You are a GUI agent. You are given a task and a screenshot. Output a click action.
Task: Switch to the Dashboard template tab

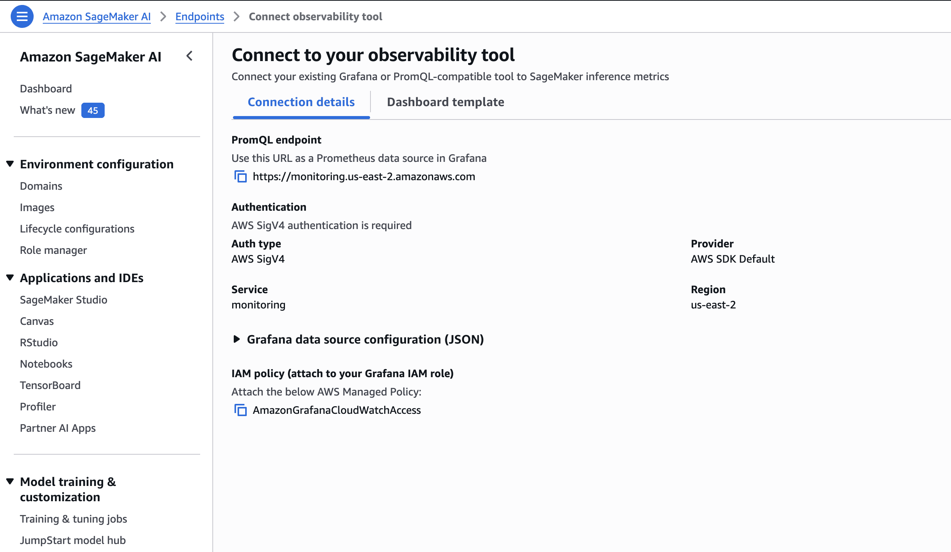pyautogui.click(x=445, y=102)
